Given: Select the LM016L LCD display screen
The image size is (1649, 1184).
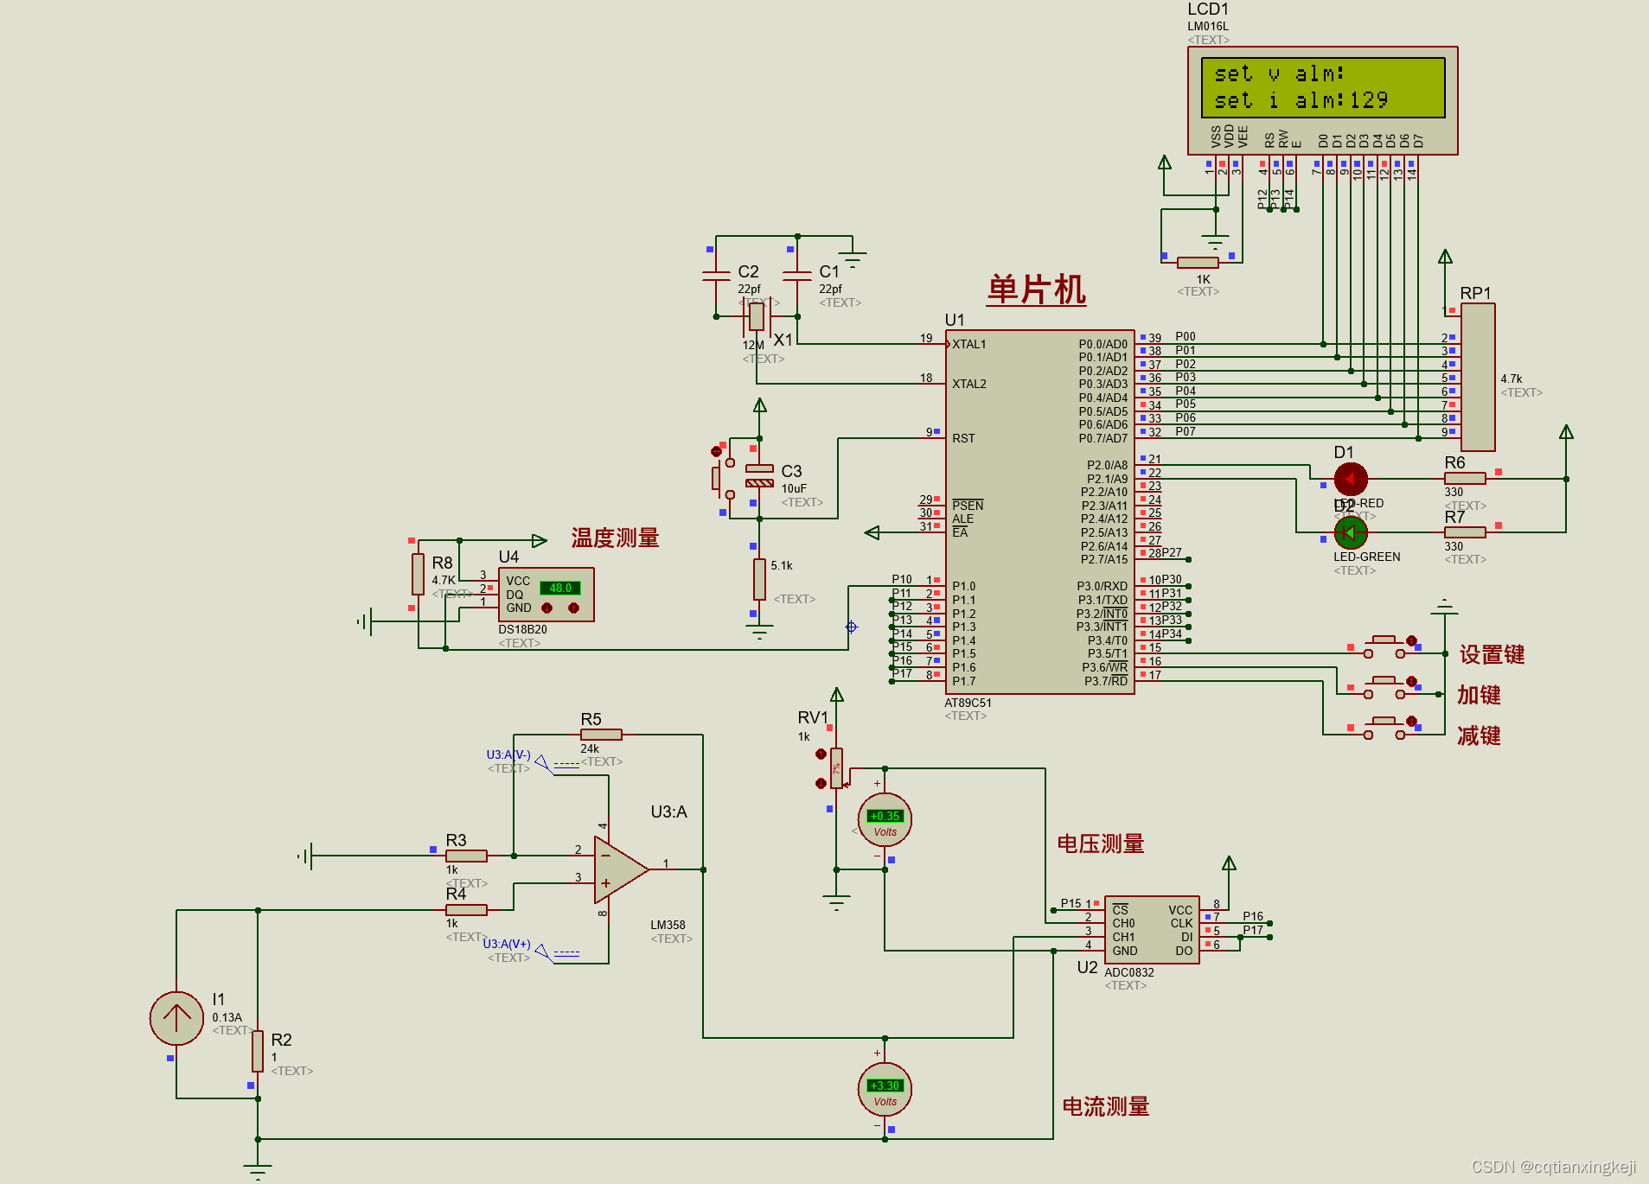Looking at the screenshot, I should point(1322,87).
